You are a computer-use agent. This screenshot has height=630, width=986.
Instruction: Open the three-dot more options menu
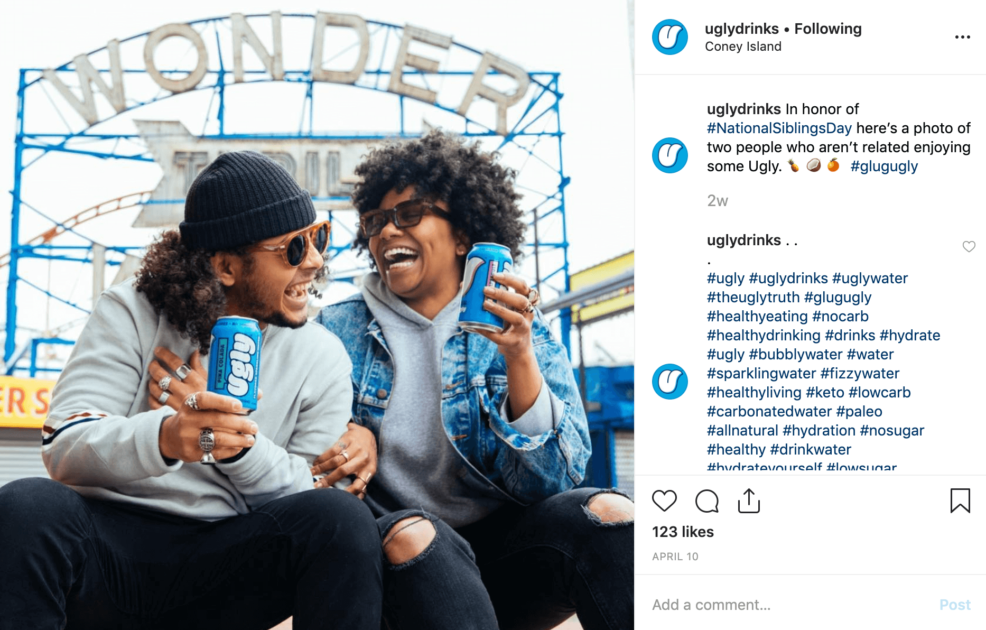[x=962, y=37]
